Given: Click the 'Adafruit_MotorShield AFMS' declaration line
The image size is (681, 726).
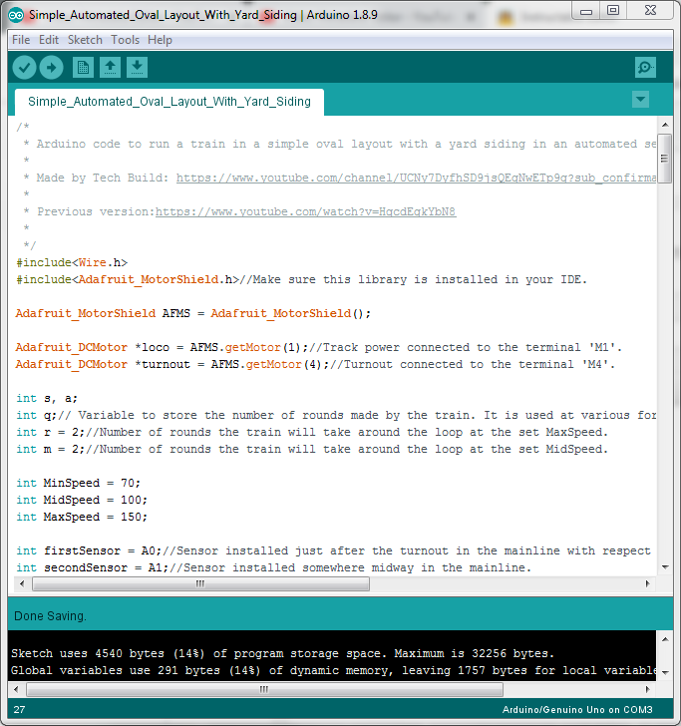Looking at the screenshot, I should (x=193, y=313).
